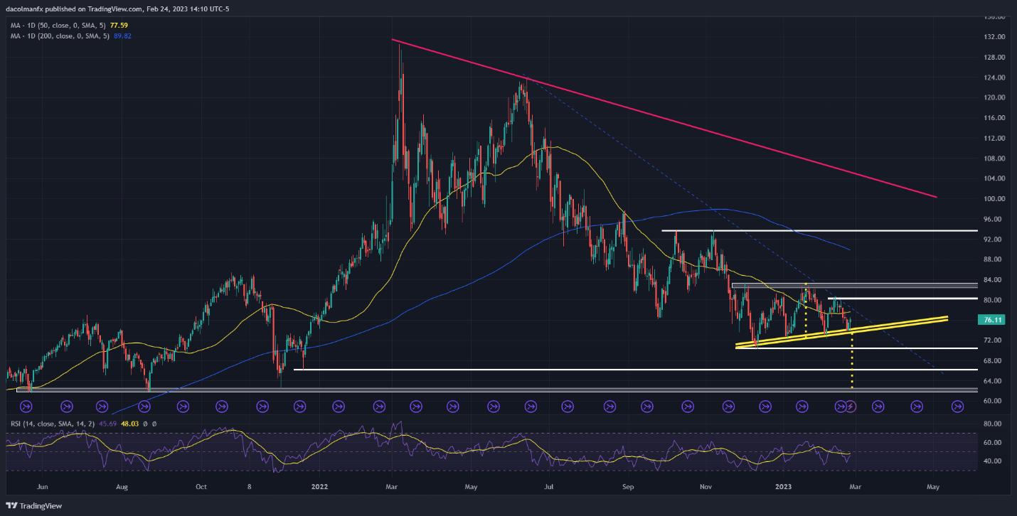Viewport: 1017px width, 516px height.
Task: Click the 2023 year label on time axis
Action: click(783, 487)
